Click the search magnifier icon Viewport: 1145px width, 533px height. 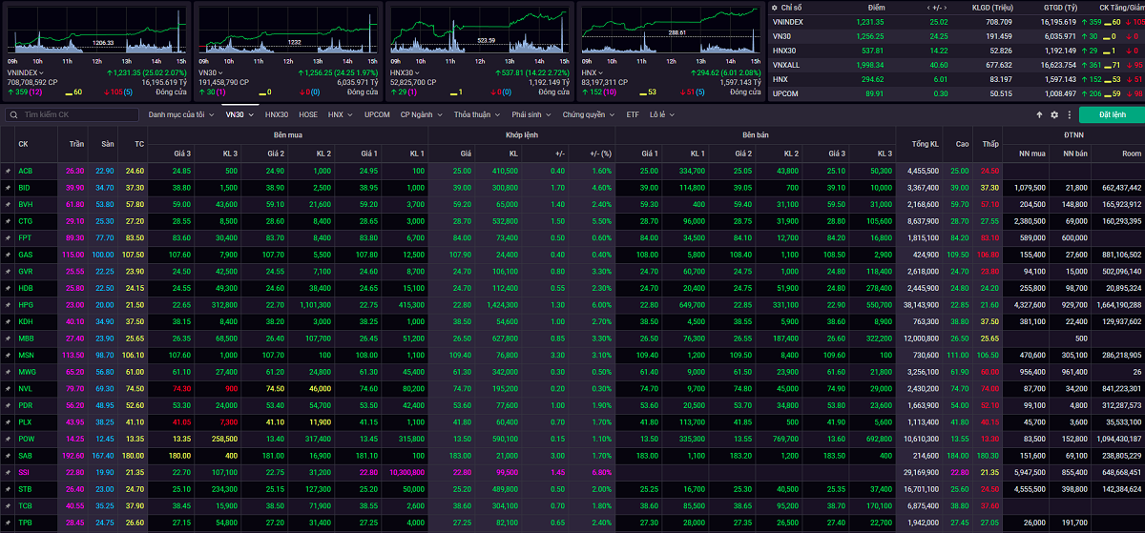[x=14, y=114]
